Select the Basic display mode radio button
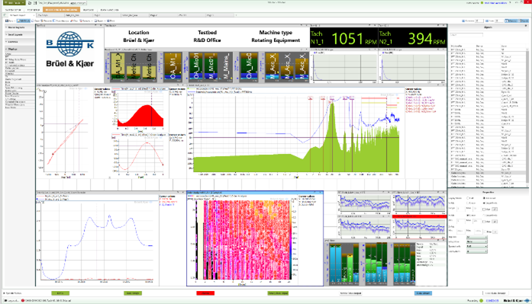This screenshot has width=532, height=304. tap(468, 198)
